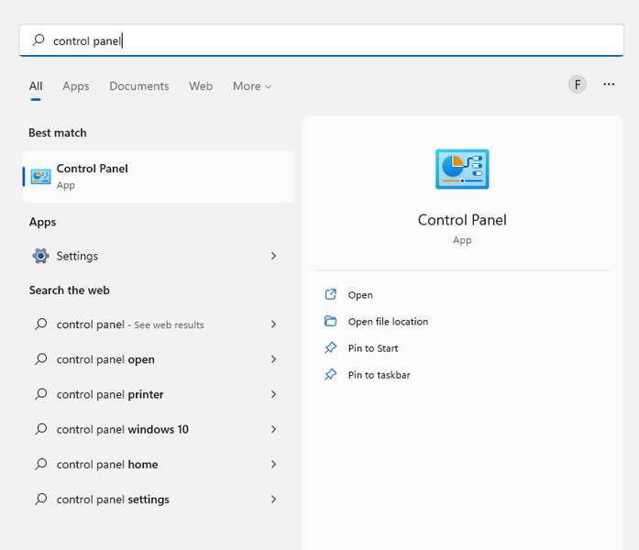Screen dimensions: 639x550
Task: Click the Pin to Start pin icon
Action: (x=331, y=348)
